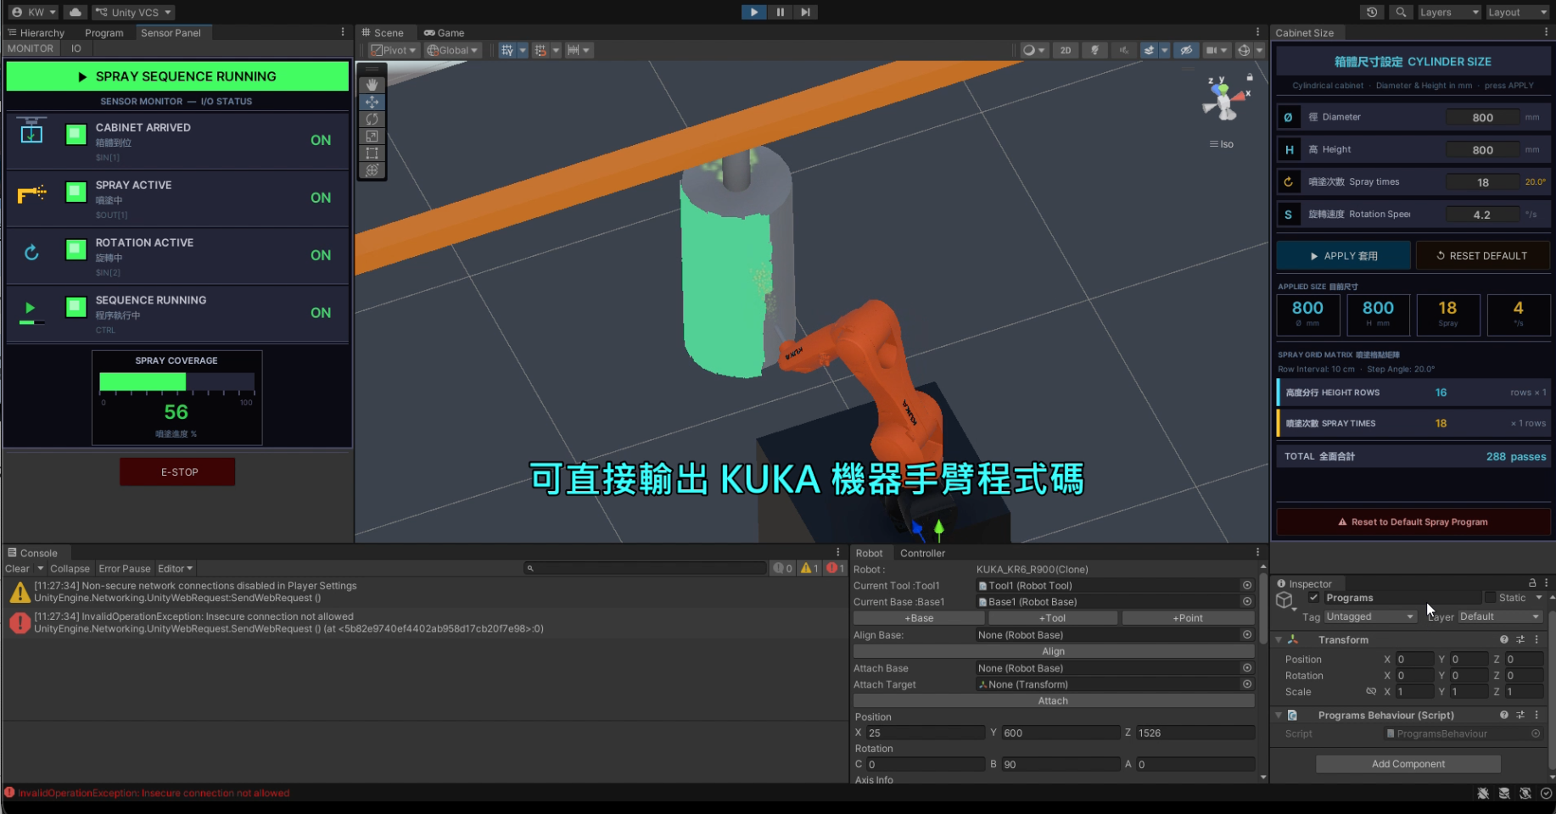Click the Spray Coverage progress bar
Screen dimensions: 1556x814
click(176, 382)
